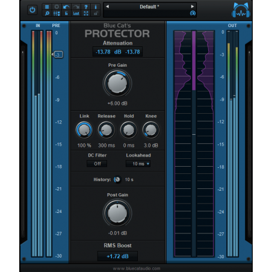The image size is (272, 272).
Task: Open the mixer sliders controls icon
Action: (x=57, y=13)
